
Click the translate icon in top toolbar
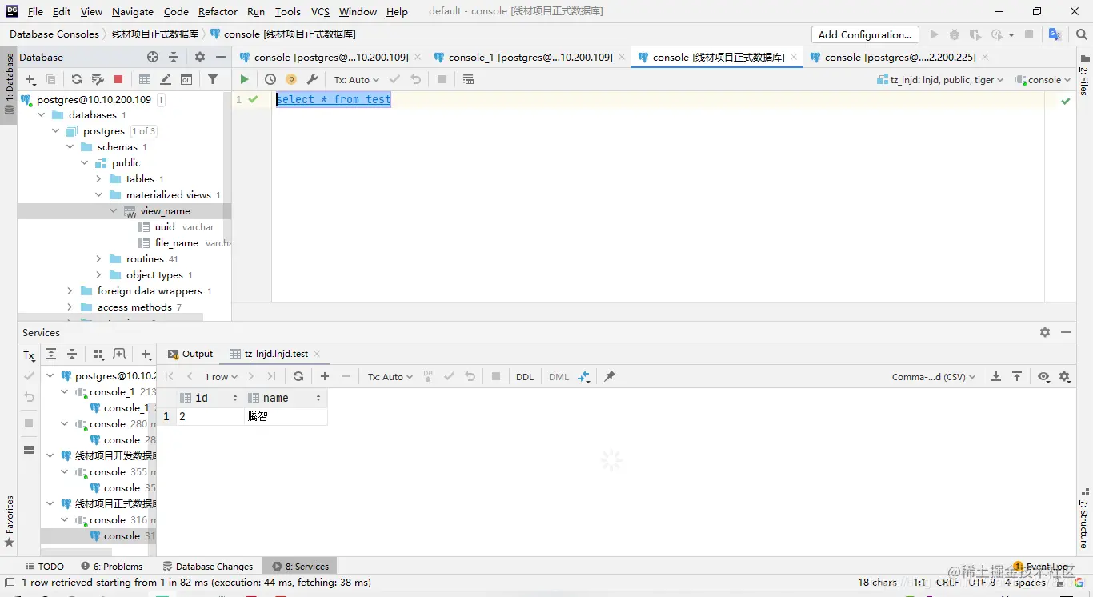[1055, 34]
